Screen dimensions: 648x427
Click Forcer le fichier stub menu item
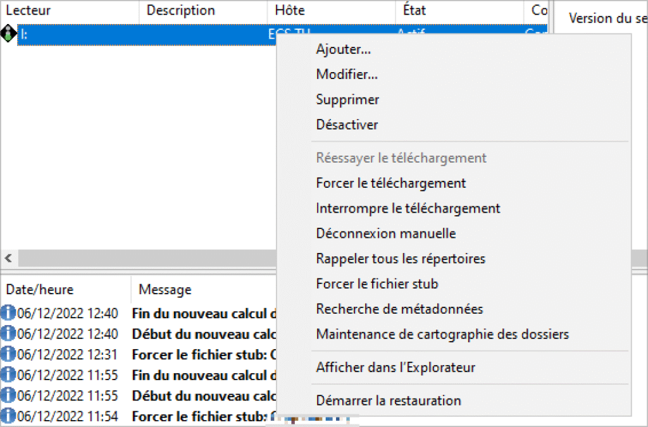pos(377,284)
